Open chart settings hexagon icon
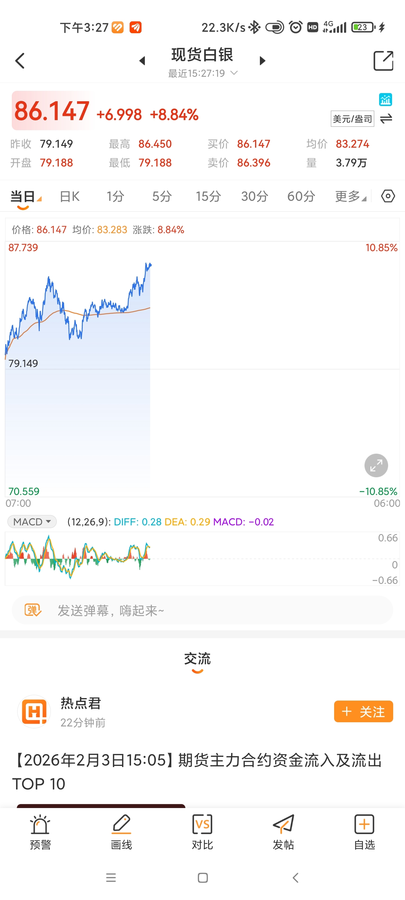 (388, 196)
